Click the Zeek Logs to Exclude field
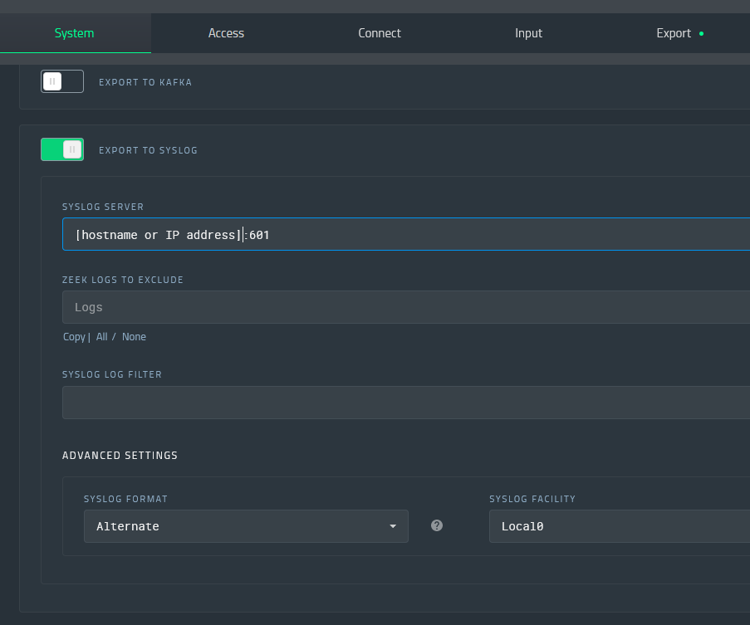The height and width of the screenshot is (625, 750). pos(406,307)
